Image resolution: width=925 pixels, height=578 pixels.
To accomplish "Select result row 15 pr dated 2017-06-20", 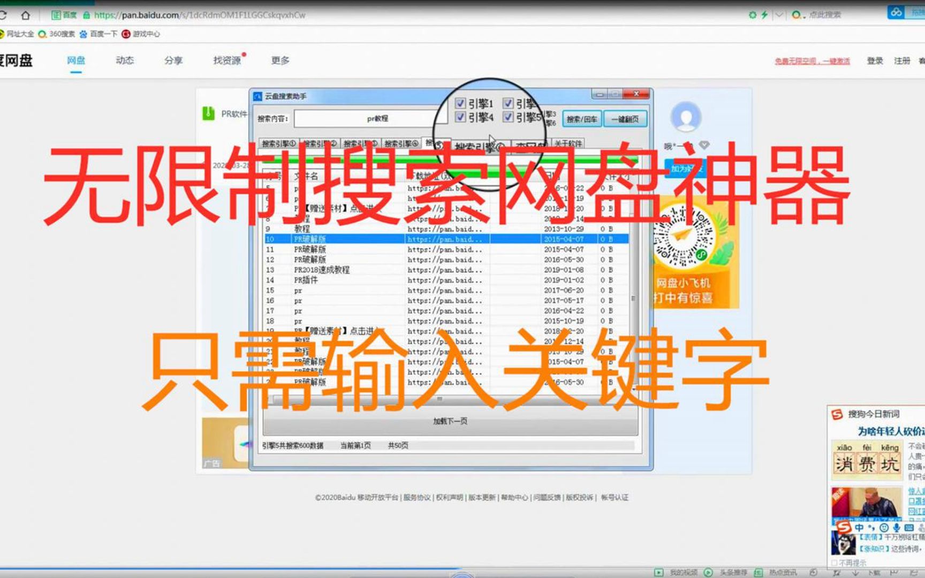I will click(x=446, y=290).
